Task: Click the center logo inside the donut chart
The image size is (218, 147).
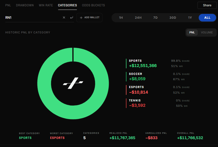Action: point(73,83)
